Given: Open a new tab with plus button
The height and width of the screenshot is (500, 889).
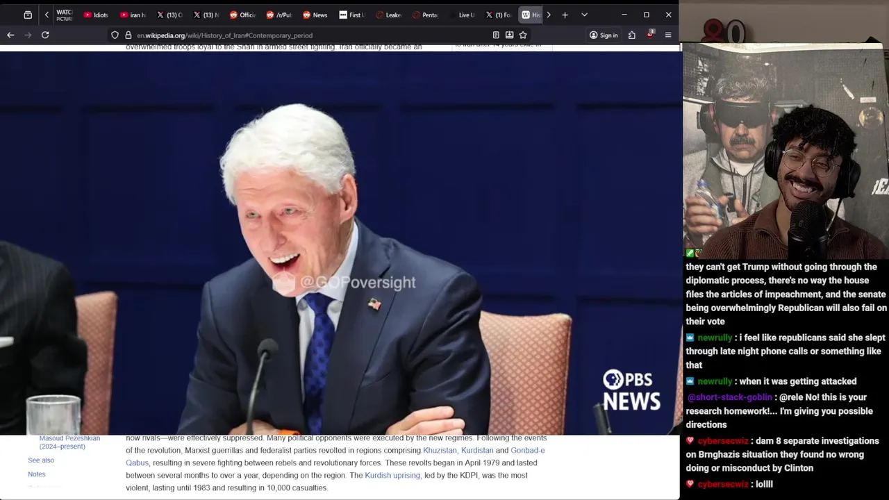Looking at the screenshot, I should click(x=565, y=15).
